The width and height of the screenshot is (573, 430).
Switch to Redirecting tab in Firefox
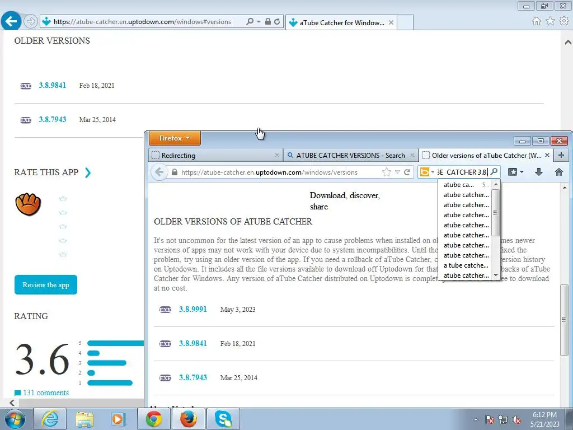pos(216,156)
